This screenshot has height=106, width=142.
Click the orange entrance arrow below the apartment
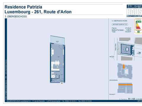click(x=62, y=83)
